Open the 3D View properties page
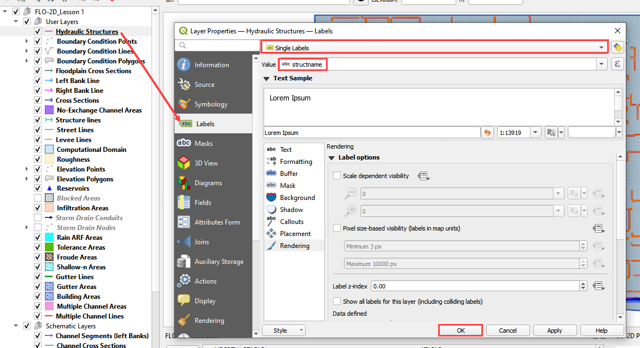The width and height of the screenshot is (640, 348). coord(206,163)
